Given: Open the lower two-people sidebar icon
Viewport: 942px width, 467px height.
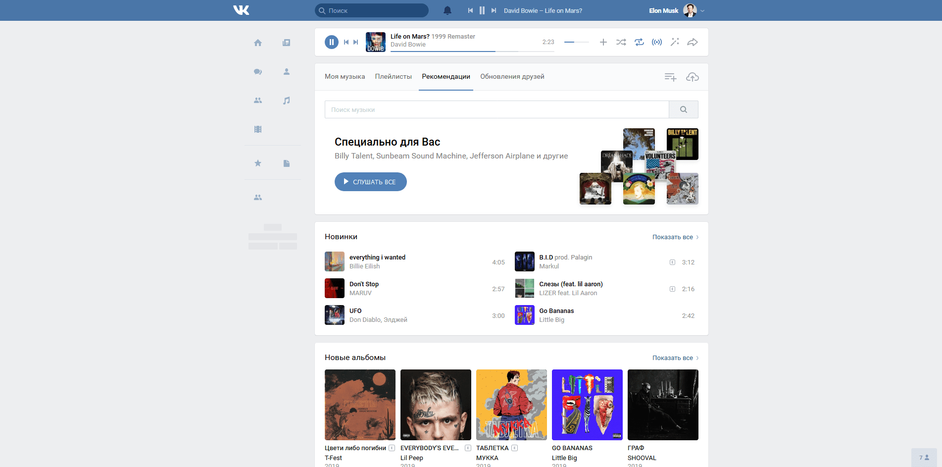Looking at the screenshot, I should coord(258,198).
